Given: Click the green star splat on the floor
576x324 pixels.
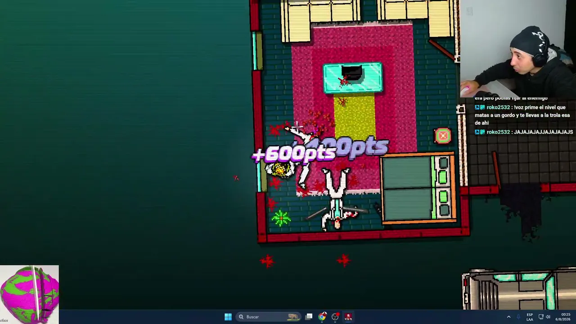Looking at the screenshot, I should tap(281, 218).
